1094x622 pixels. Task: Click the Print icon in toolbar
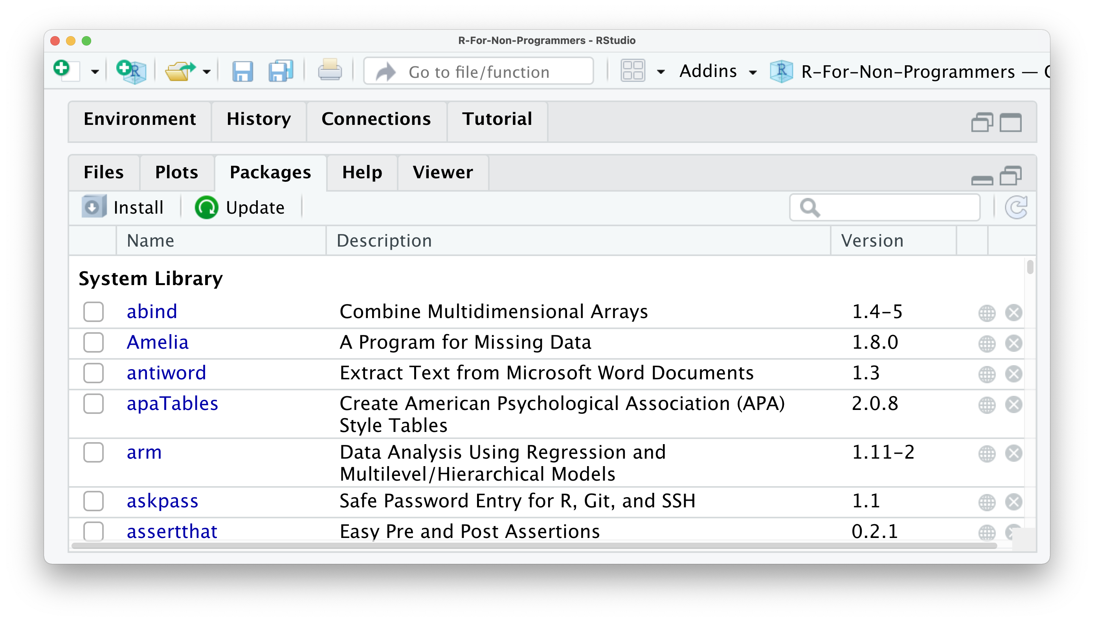pyautogui.click(x=330, y=70)
